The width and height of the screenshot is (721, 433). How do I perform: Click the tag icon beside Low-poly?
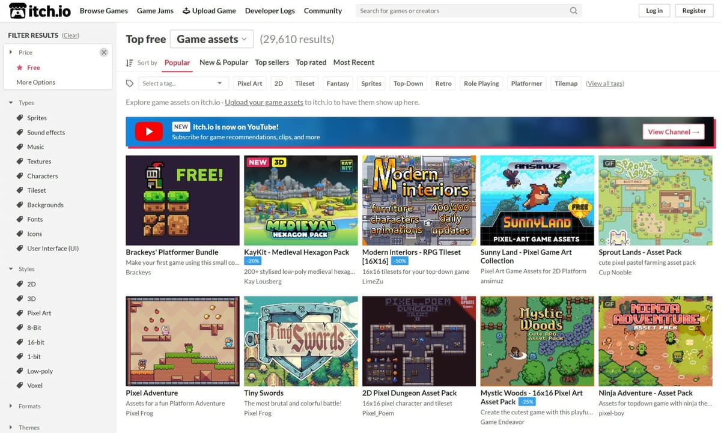coord(20,371)
